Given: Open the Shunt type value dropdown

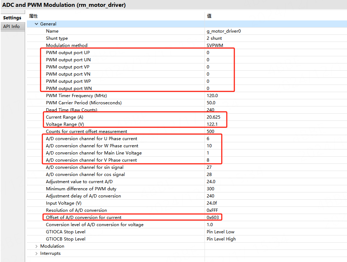Looking at the screenshot, I should pyautogui.click(x=214, y=38).
